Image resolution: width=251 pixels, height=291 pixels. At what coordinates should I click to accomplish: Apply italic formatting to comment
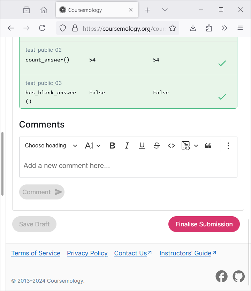pyautogui.click(x=127, y=146)
